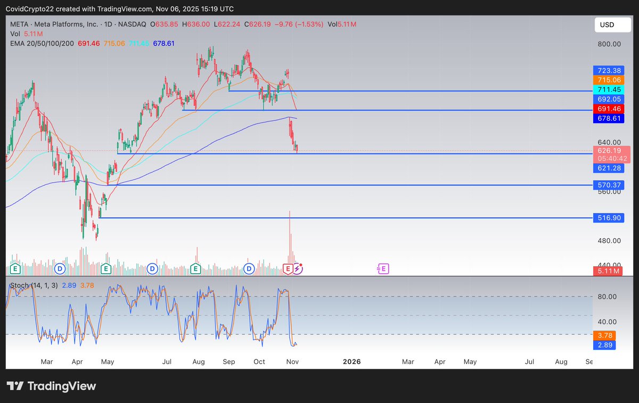Image resolution: width=639 pixels, height=403 pixels.
Task: Click the H636.00 high value in legend
Action: (x=195, y=24)
